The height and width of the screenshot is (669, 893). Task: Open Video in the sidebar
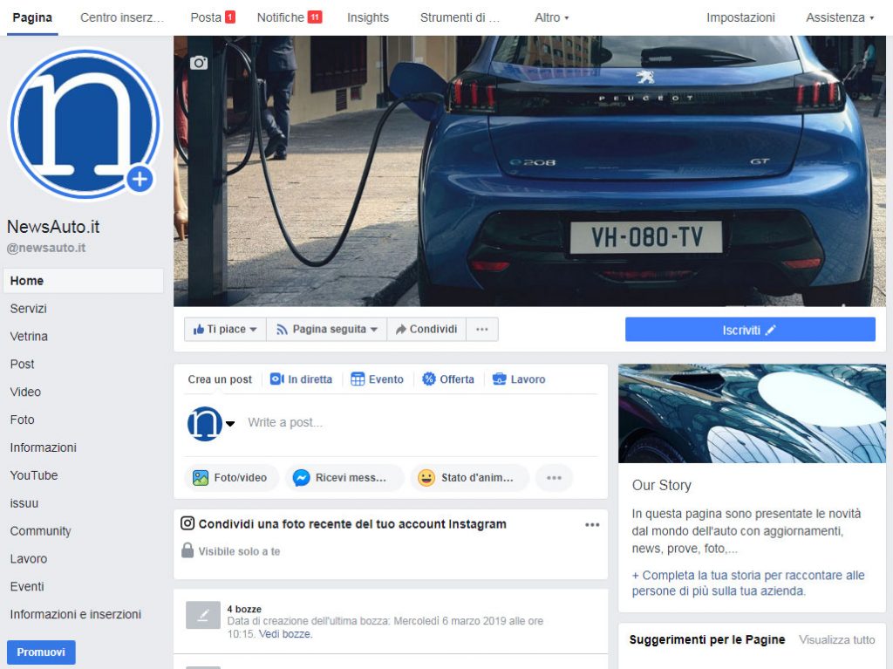click(x=25, y=392)
